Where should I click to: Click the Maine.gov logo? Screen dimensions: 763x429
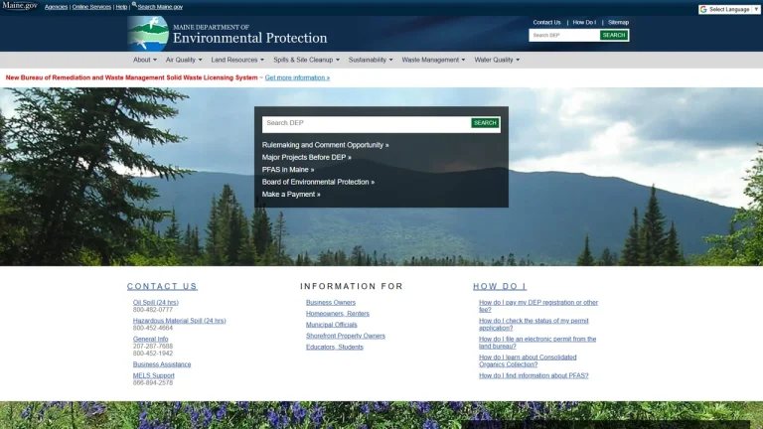[20, 6]
